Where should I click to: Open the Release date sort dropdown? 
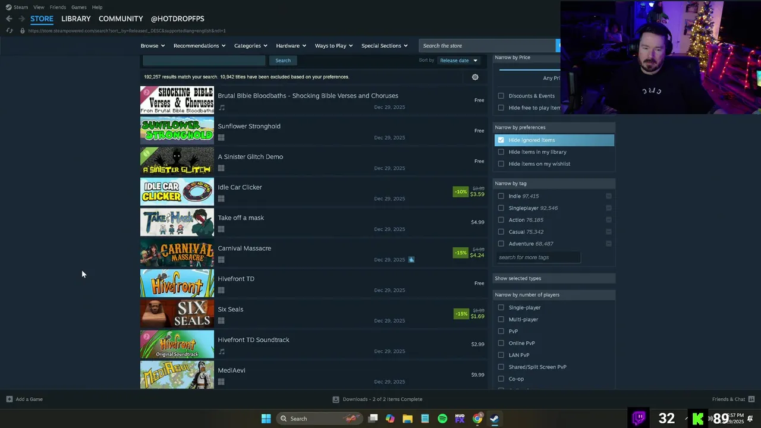coord(458,61)
